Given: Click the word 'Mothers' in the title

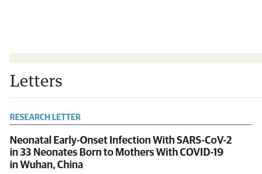Looking at the screenshot, I should coord(135,152).
